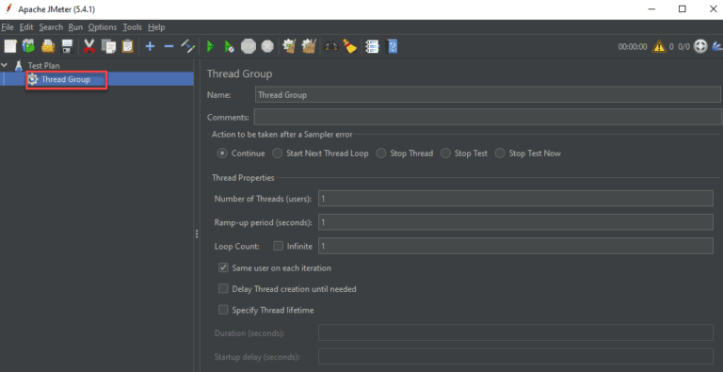Open the Templates icon in toolbar

[28, 46]
